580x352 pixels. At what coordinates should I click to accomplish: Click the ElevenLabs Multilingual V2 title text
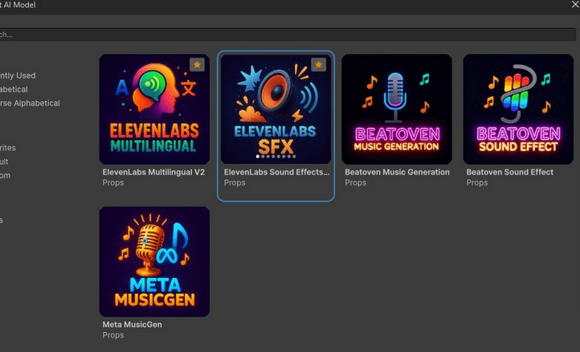[153, 172]
